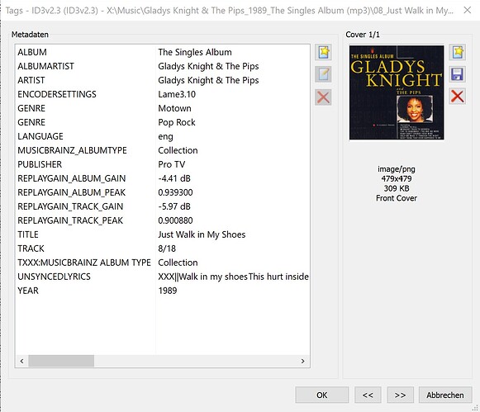Image resolution: width=480 pixels, height=412 pixels.
Task: Select the REPLAYGAIN_ALBUM_PEAK field
Action: (72, 192)
